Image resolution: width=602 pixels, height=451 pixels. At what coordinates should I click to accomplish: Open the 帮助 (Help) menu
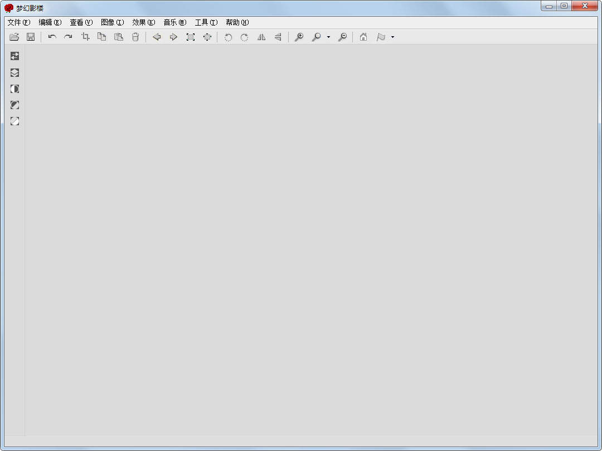pos(237,22)
